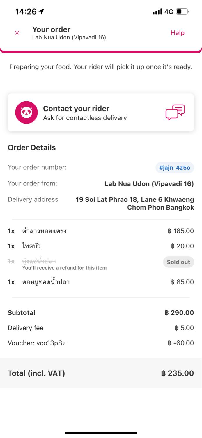Tap the คอหมูทอดน้ำปลา order item
Viewport: 202px width, 438px height.
point(46,282)
